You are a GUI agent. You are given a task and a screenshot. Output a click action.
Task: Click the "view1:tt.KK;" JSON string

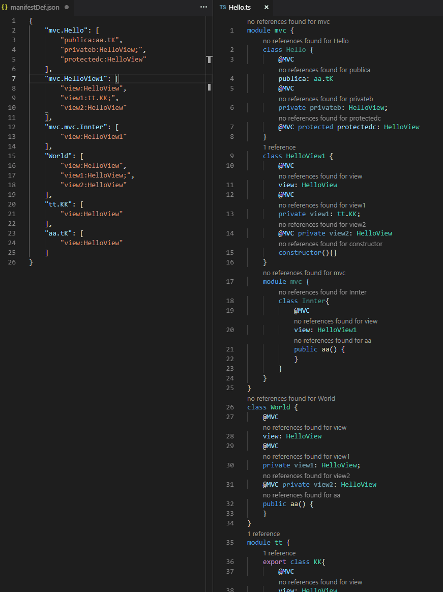[87, 98]
